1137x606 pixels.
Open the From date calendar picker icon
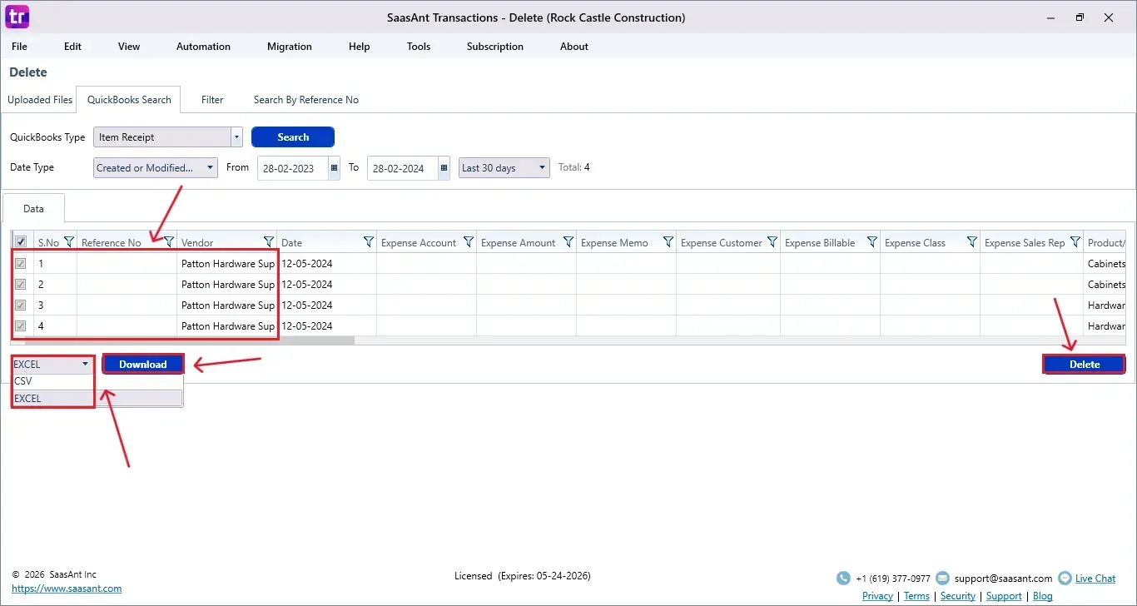tap(335, 168)
